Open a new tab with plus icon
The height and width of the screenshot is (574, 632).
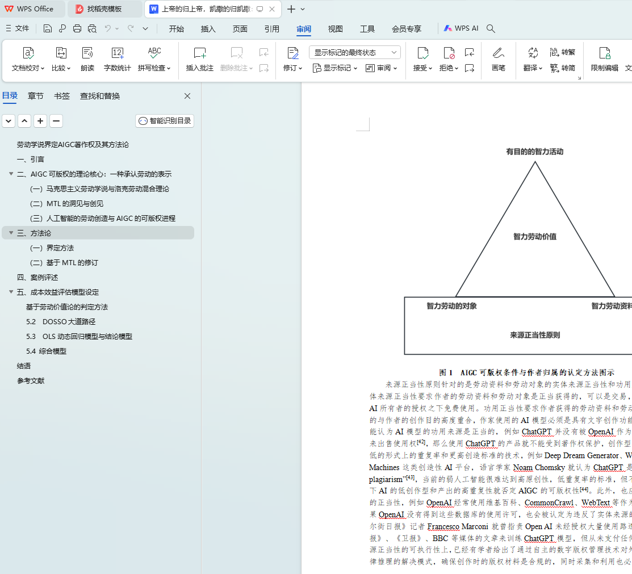(291, 9)
